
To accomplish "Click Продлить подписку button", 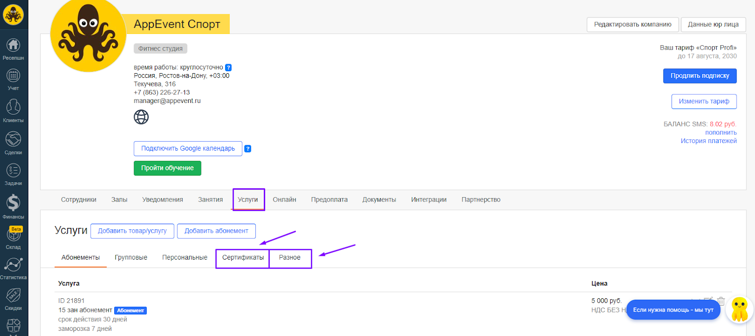I will 700,76.
